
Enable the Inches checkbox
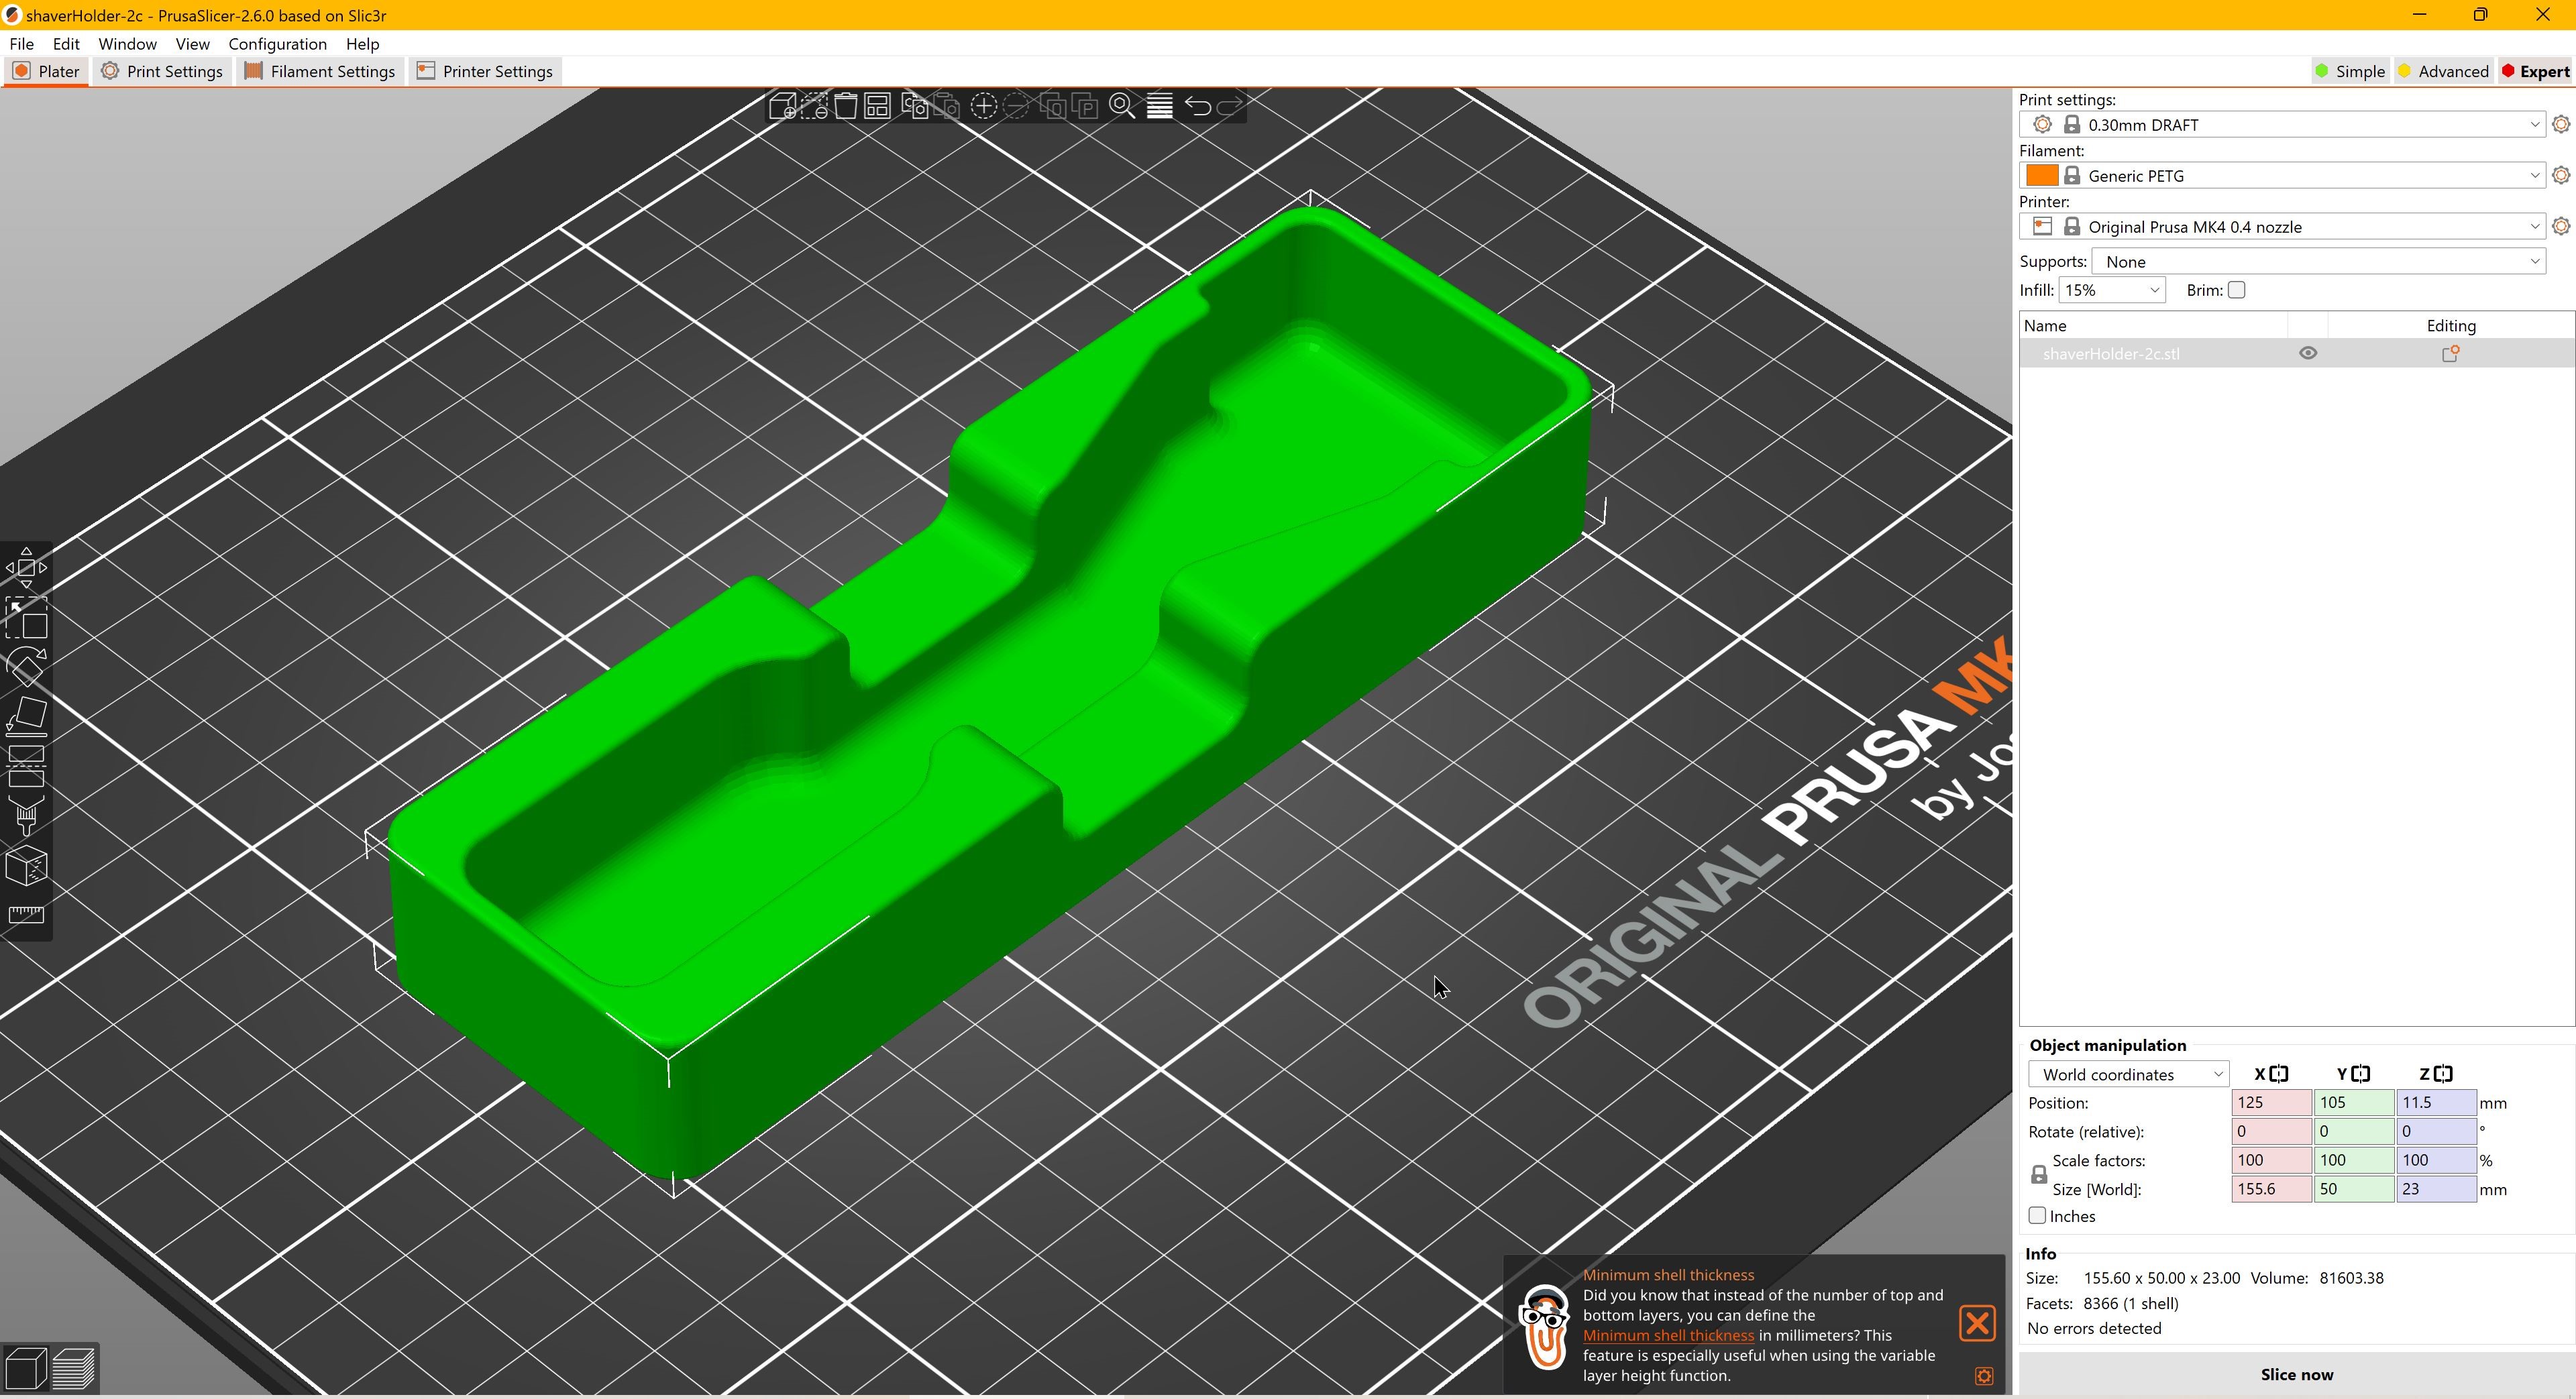pyautogui.click(x=2037, y=1216)
